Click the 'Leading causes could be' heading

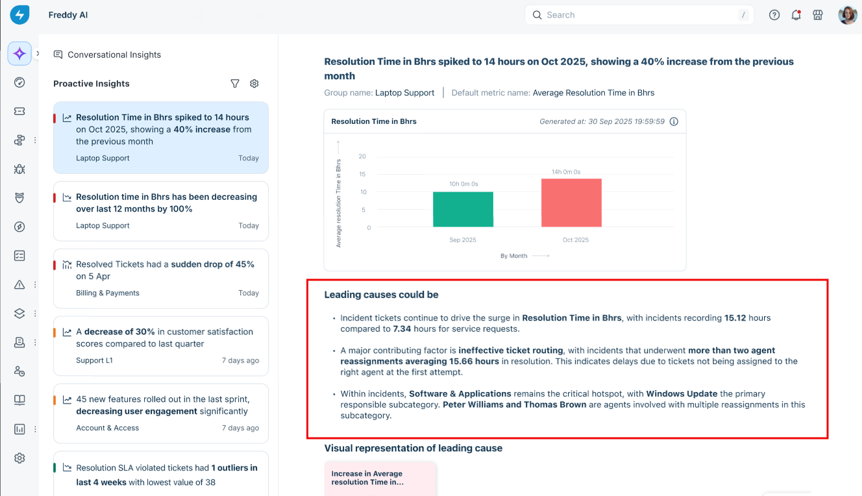[382, 295]
